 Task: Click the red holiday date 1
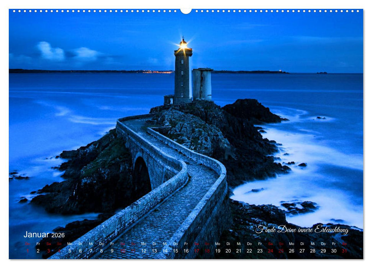click(28, 252)
